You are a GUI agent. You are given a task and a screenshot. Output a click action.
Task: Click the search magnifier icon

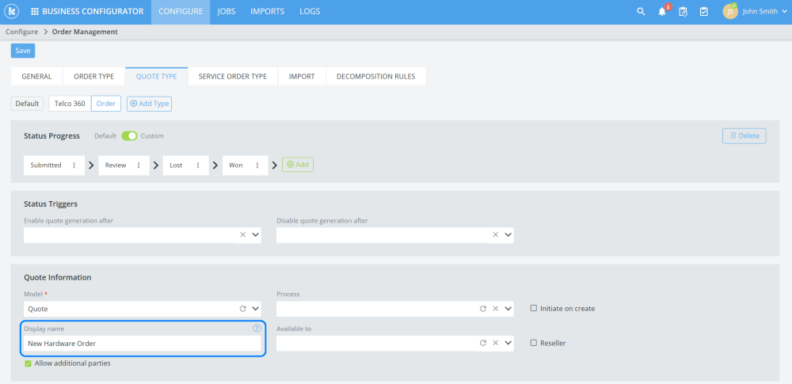click(641, 12)
